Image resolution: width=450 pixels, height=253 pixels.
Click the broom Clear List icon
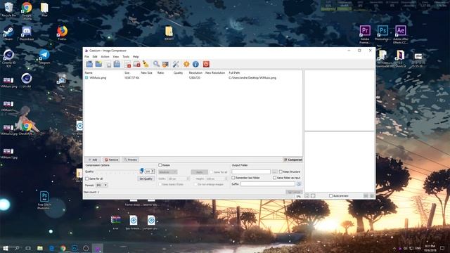(x=146, y=64)
